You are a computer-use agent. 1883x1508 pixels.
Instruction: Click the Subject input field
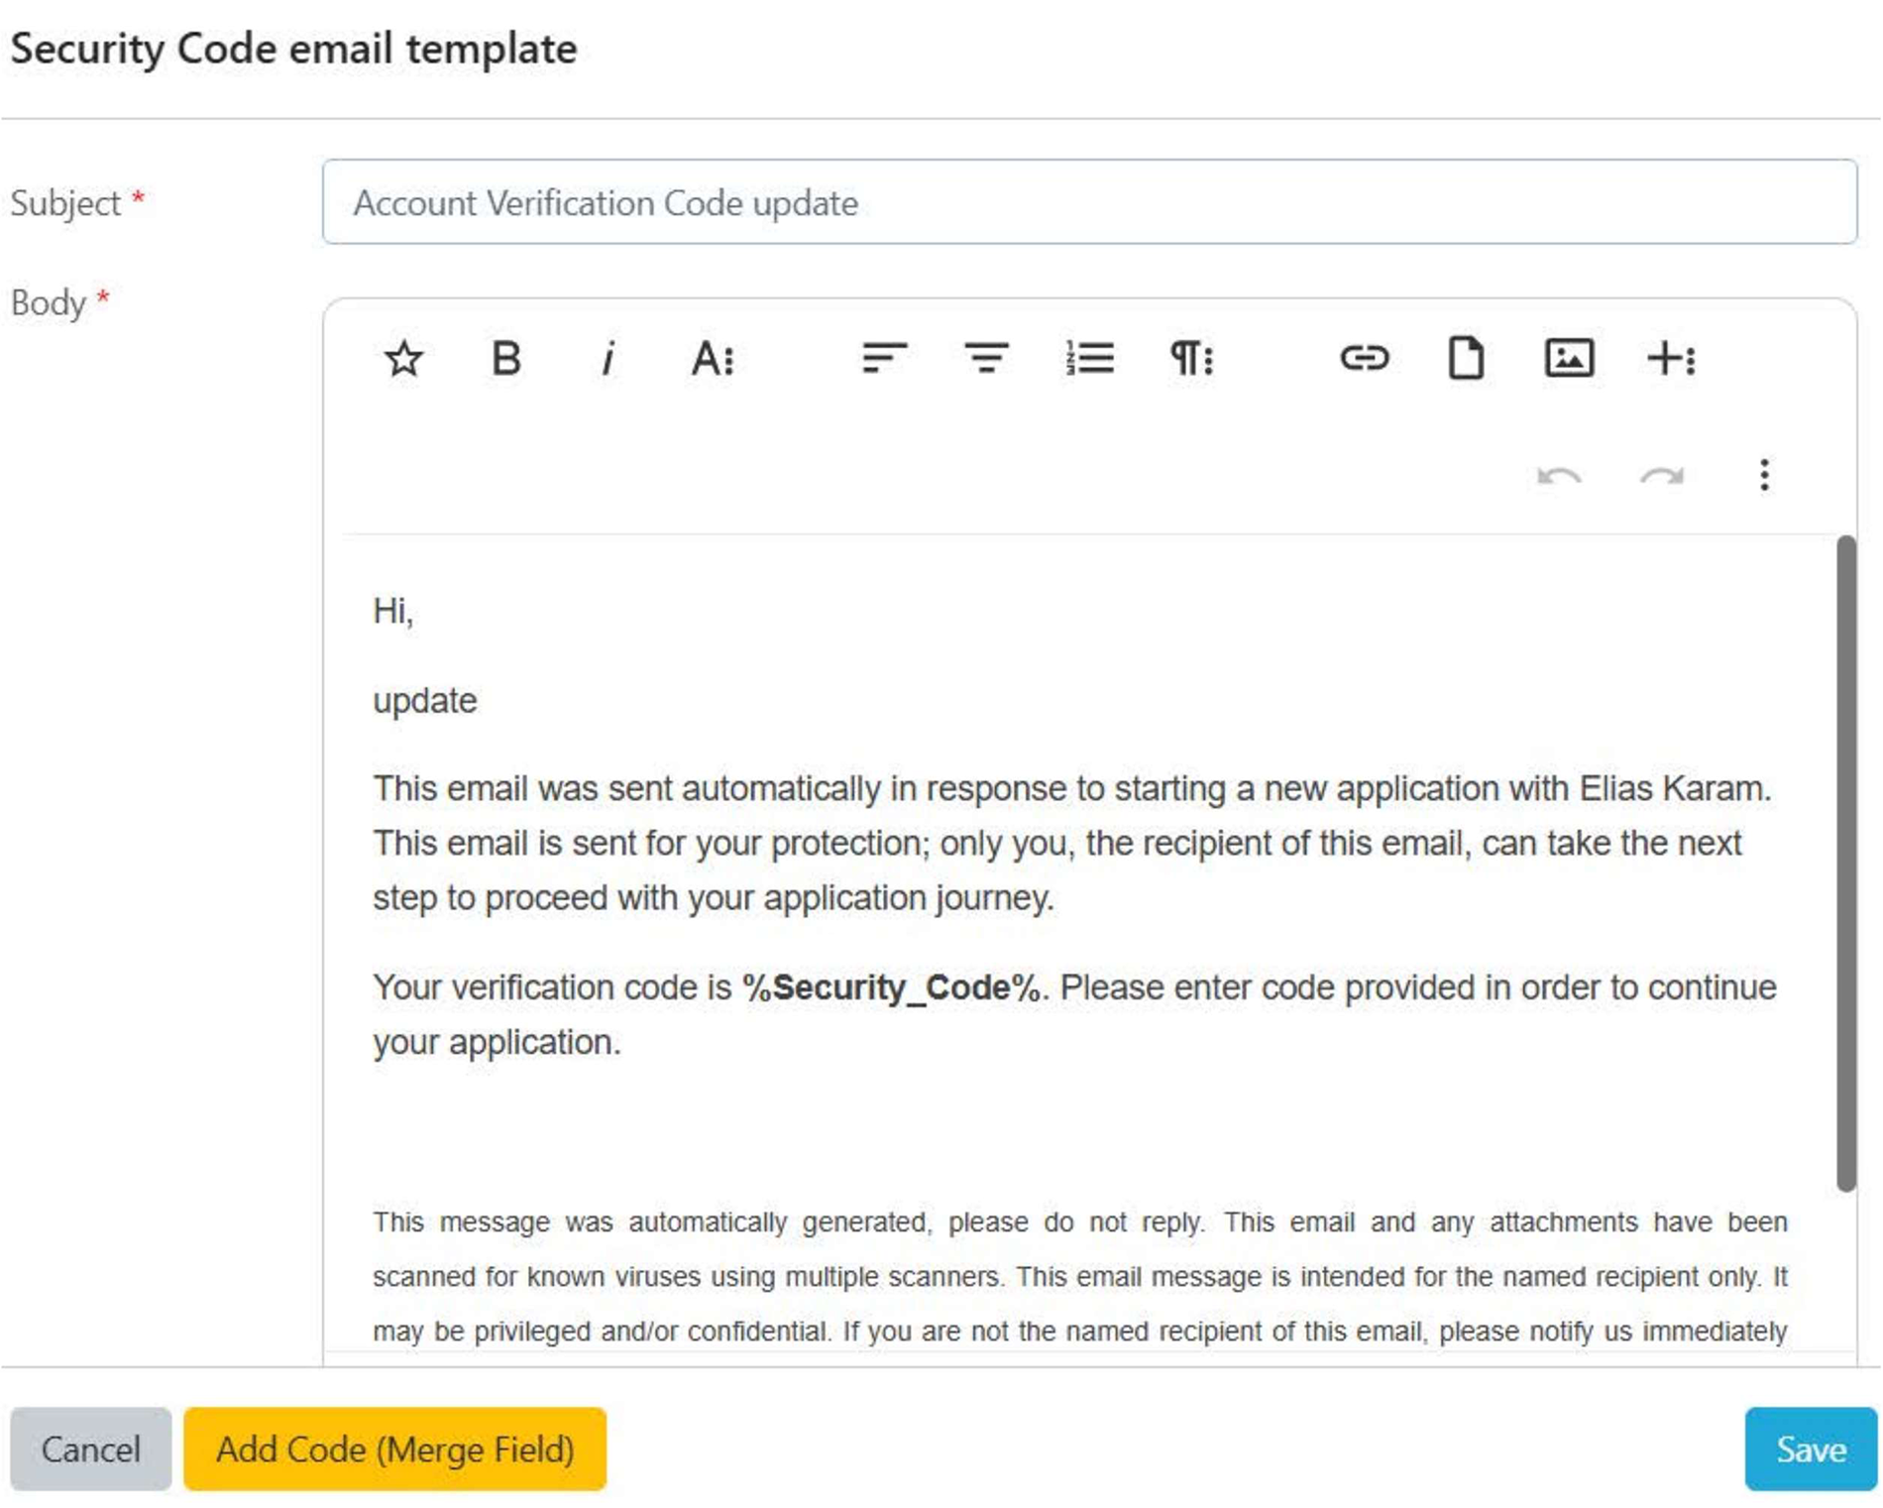1089,202
